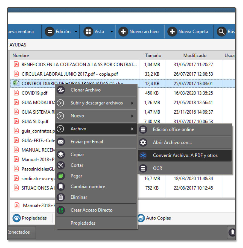This screenshot has height=248, width=243.
Task: Choose Cambiar nombre in context menu
Action: click(x=96, y=187)
